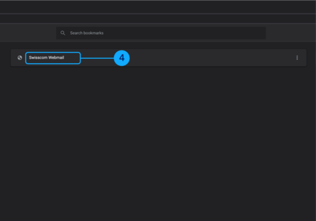
Task: Open the three-dot menu for Swisscom Webmail
Action: (297, 58)
